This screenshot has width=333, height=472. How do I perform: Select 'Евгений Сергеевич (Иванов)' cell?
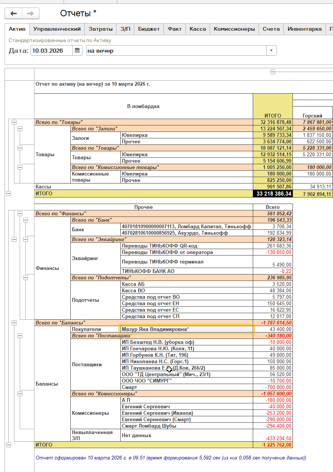[187, 413]
